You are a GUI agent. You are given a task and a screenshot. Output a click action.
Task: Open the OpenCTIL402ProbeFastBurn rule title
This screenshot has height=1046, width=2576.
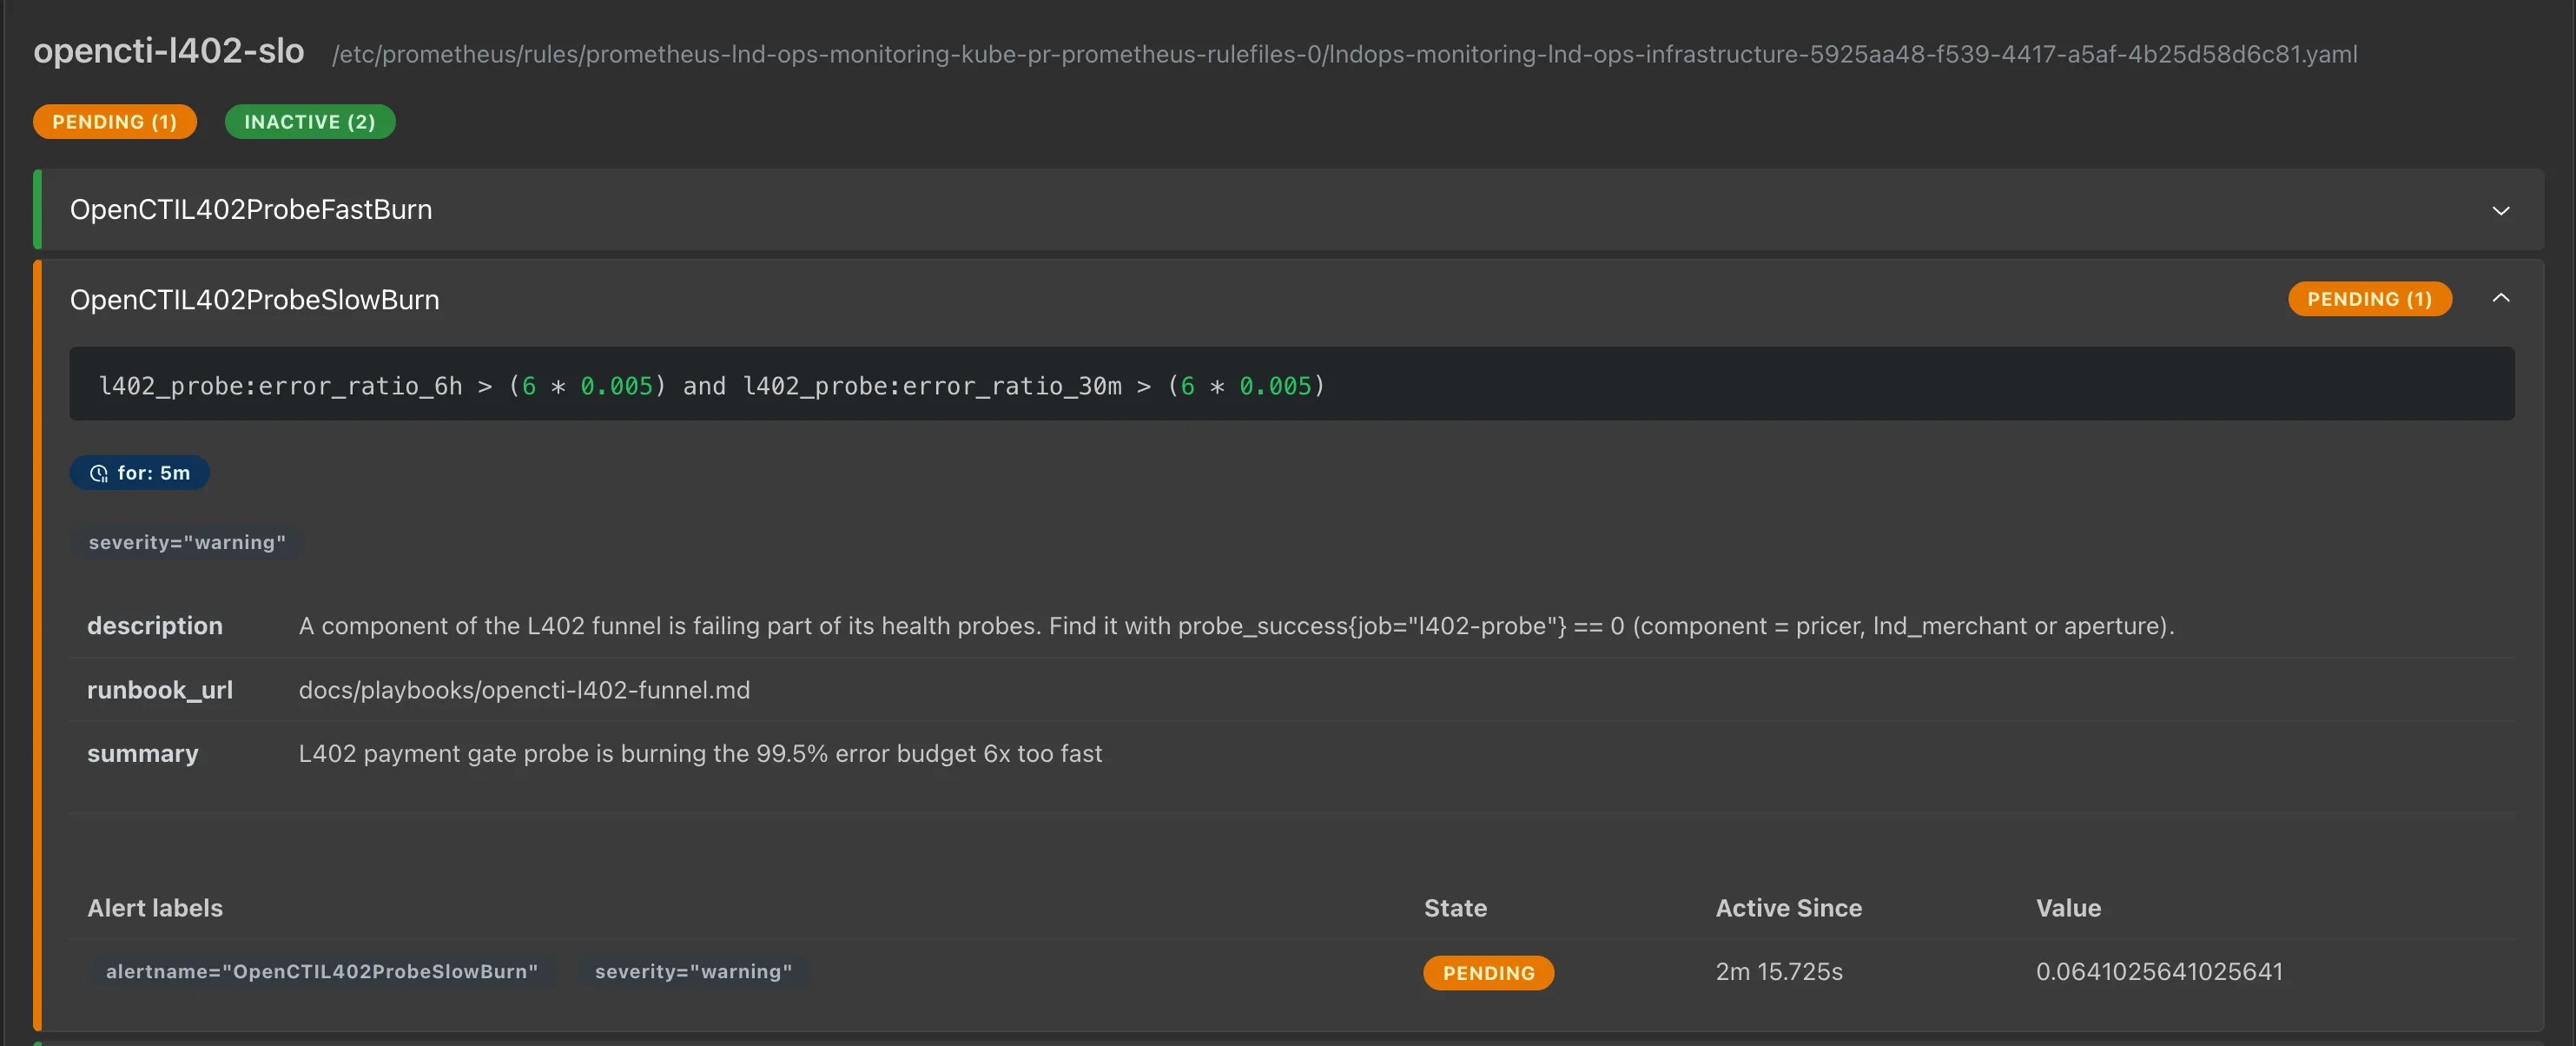click(x=251, y=209)
